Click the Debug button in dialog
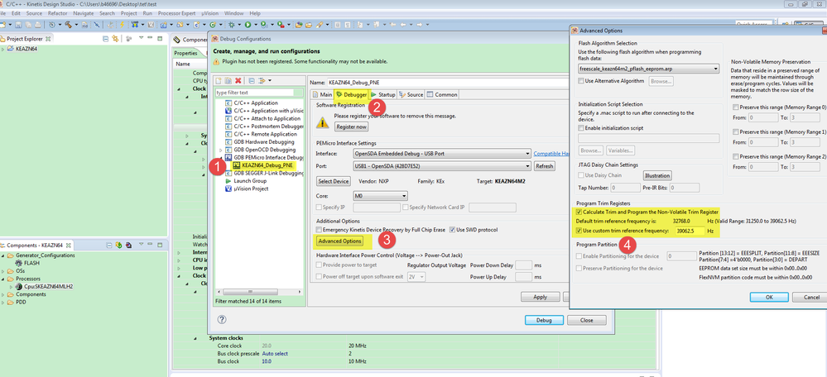 pos(544,320)
